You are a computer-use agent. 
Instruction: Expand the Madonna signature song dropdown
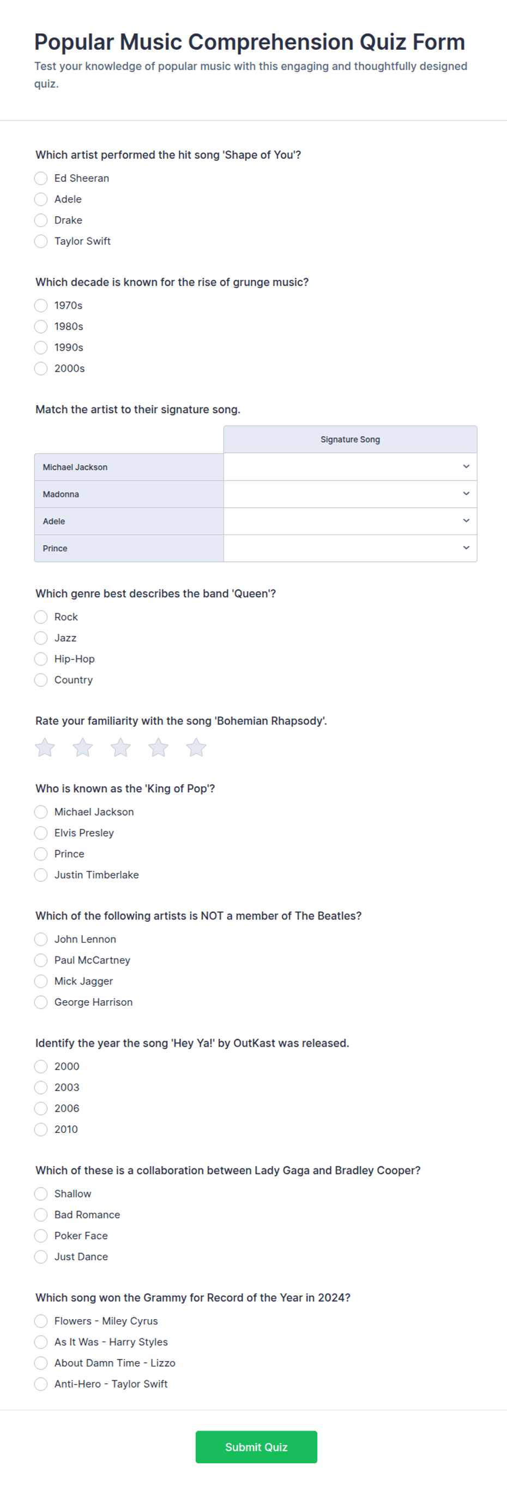350,494
